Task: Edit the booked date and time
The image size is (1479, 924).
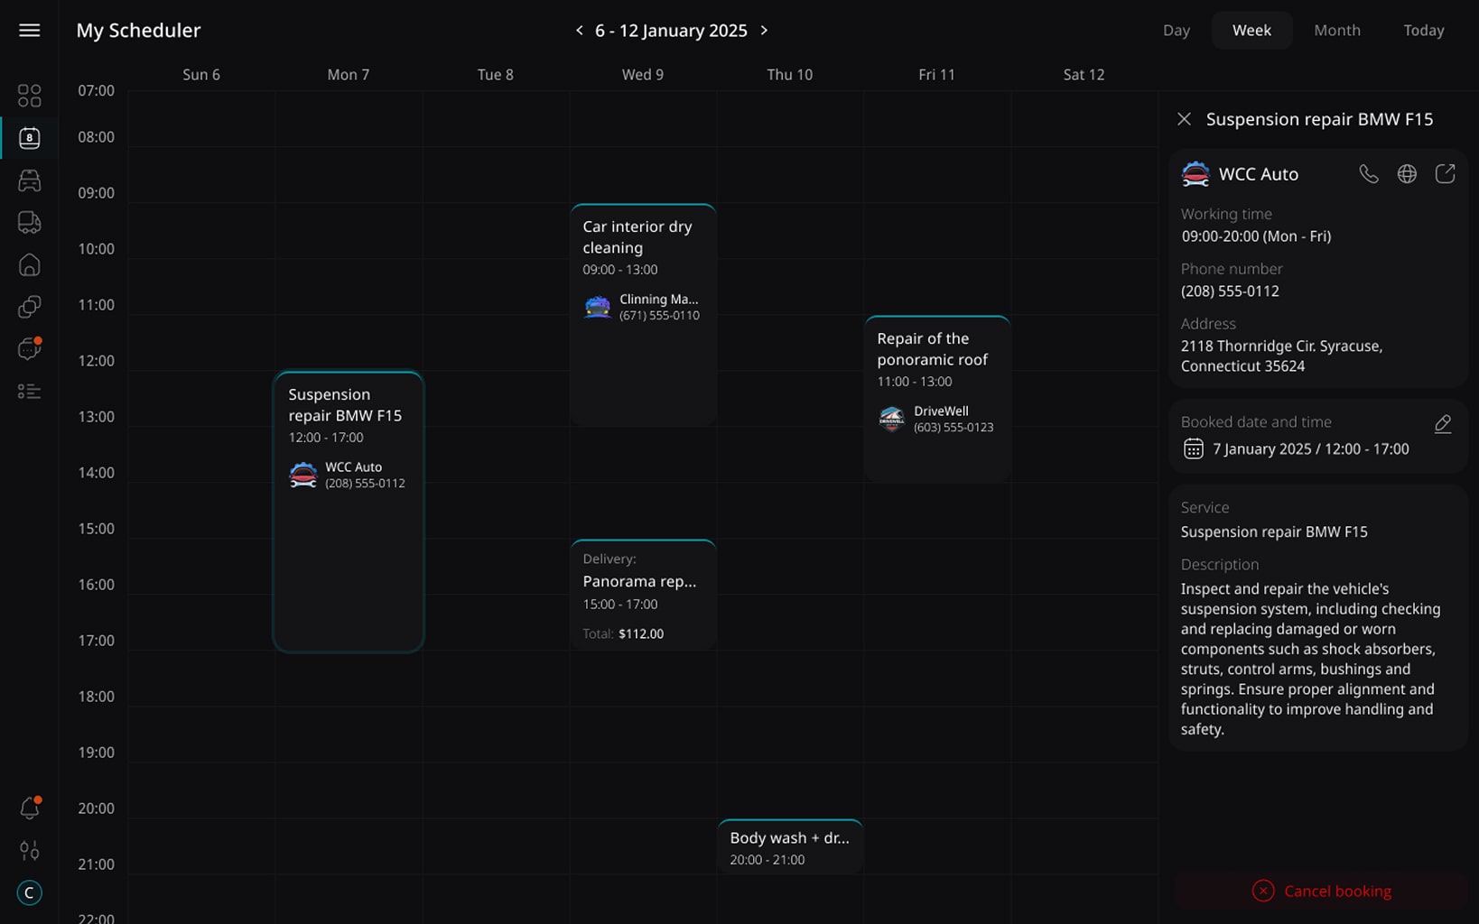Action: point(1443,424)
